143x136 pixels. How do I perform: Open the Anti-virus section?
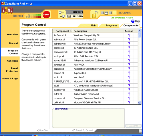[12, 61]
